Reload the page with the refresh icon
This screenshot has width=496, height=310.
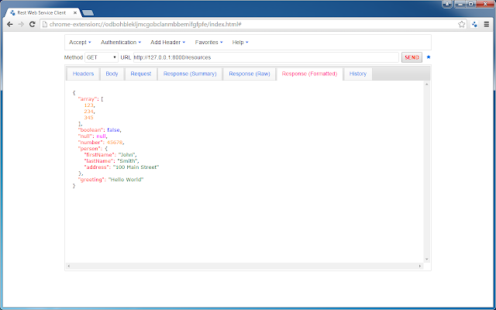point(32,24)
